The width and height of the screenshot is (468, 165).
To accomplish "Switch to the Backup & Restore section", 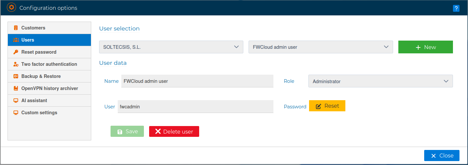I will pyautogui.click(x=41, y=76).
